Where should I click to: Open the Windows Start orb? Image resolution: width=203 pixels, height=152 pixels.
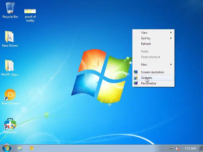[x=7, y=148]
